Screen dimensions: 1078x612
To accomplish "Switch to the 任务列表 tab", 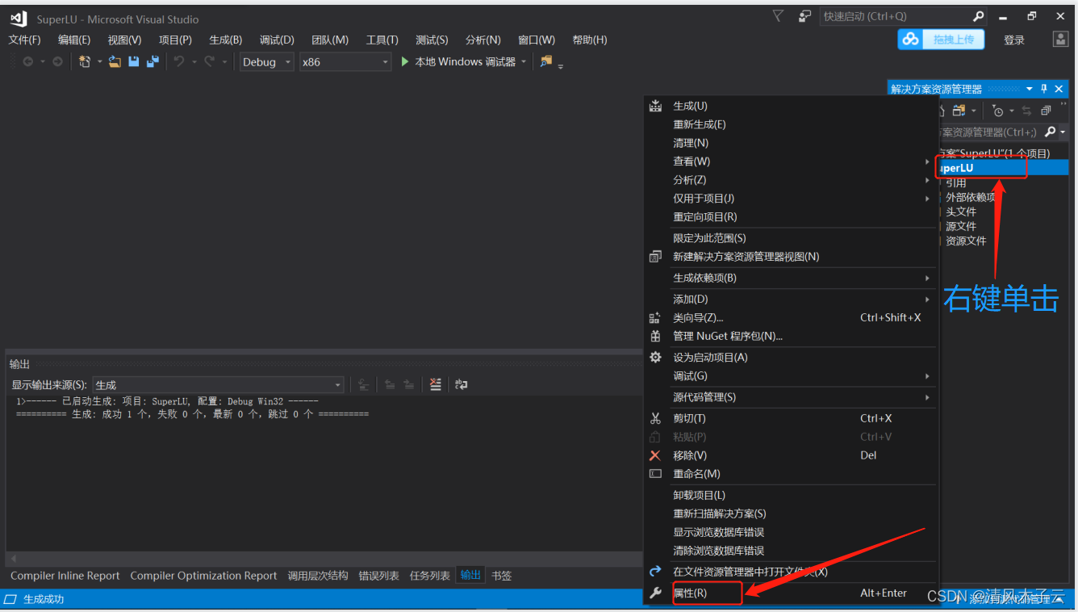I will pyautogui.click(x=430, y=576).
